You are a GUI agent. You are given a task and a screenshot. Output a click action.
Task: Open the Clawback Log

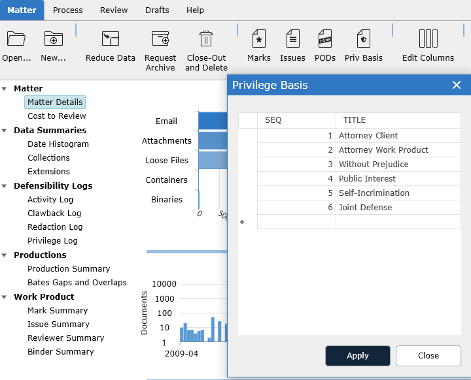click(54, 214)
